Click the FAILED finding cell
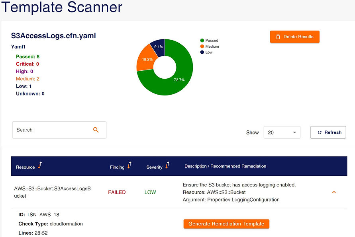 (x=117, y=192)
